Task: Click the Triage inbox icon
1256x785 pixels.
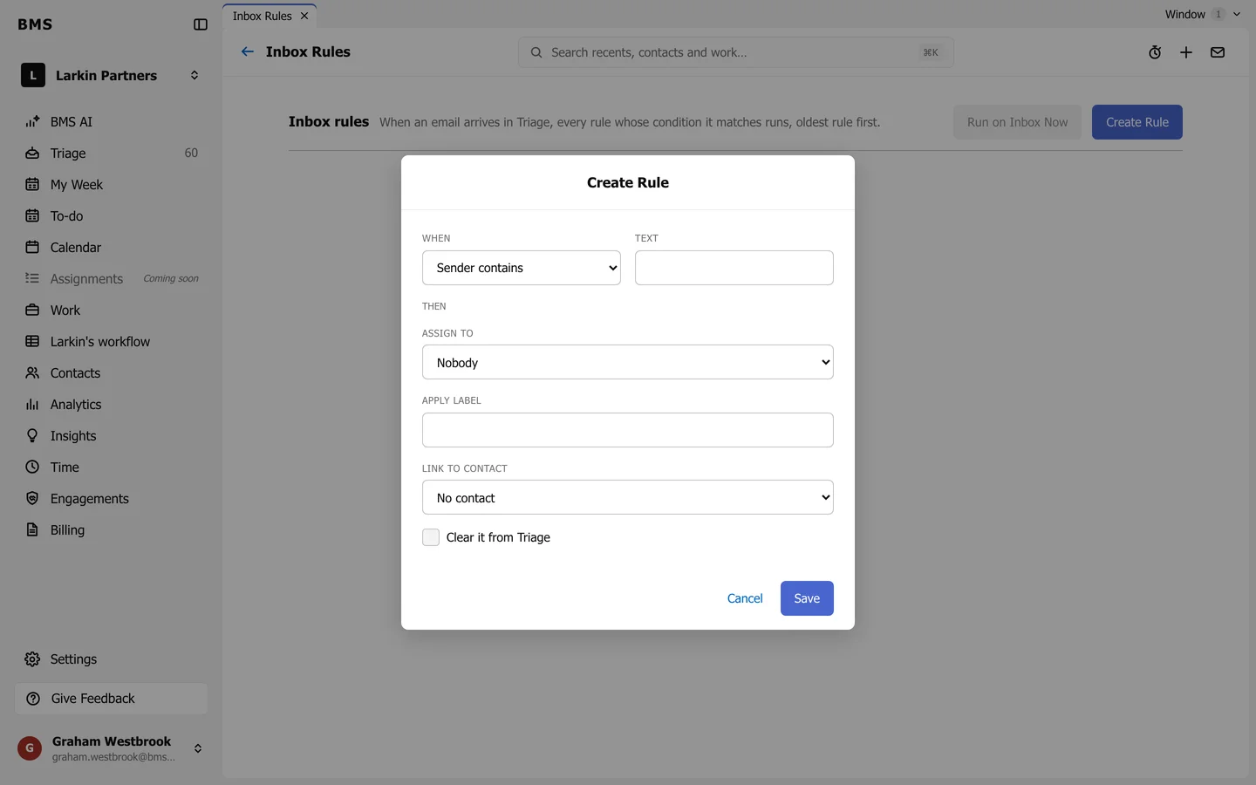Action: pos(32,154)
